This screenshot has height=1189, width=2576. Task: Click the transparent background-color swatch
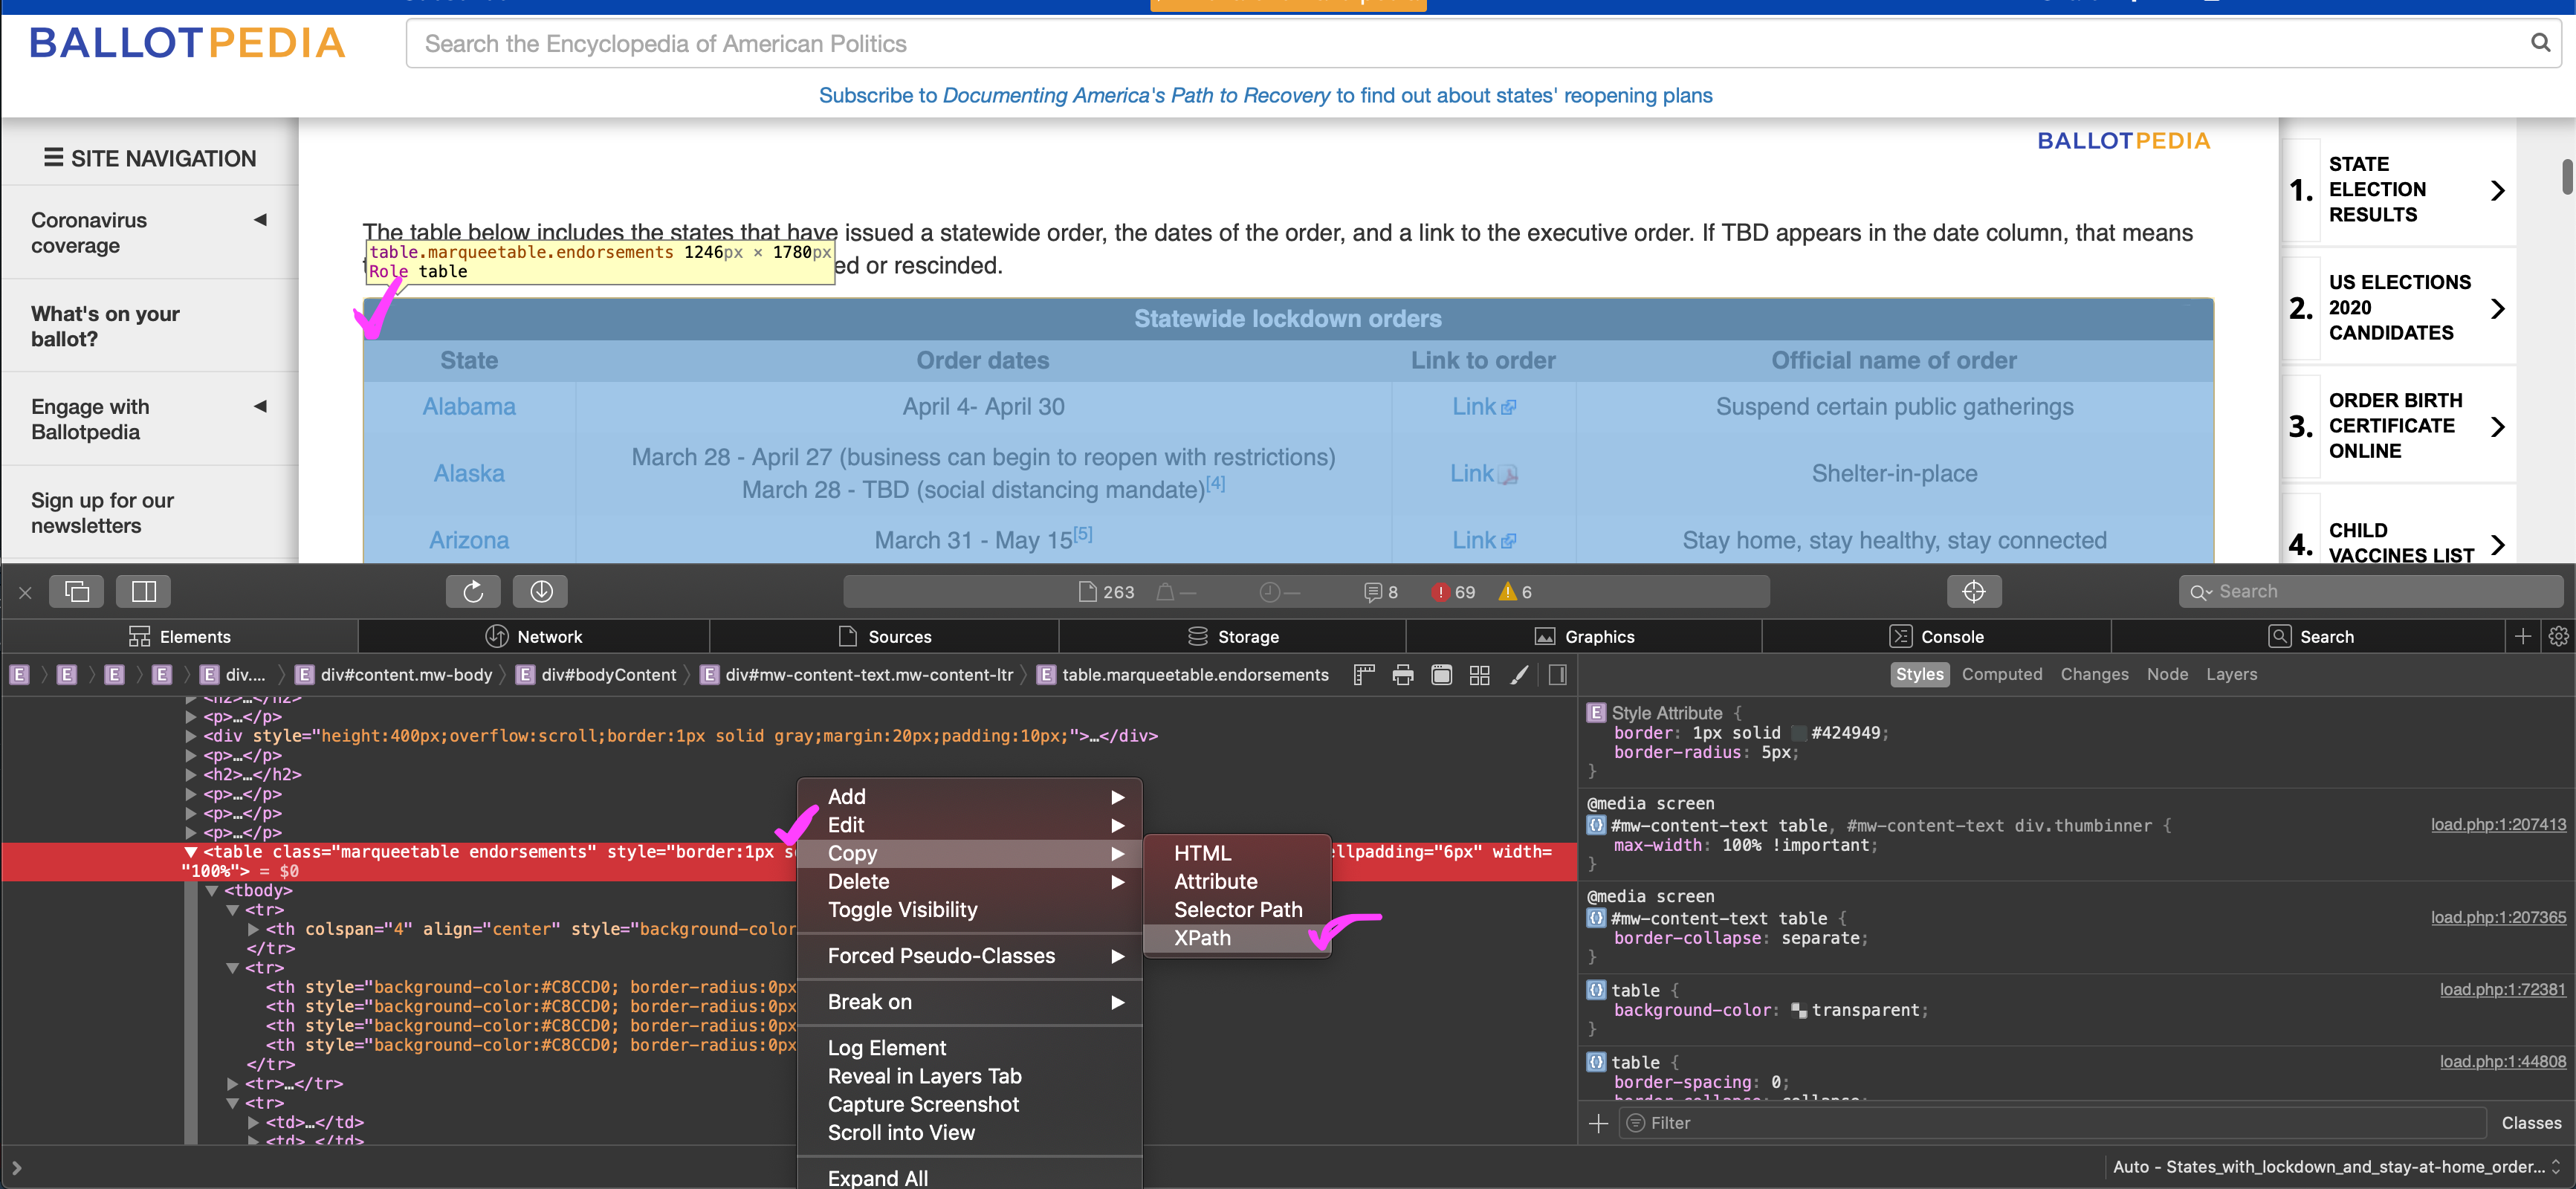[1799, 1011]
